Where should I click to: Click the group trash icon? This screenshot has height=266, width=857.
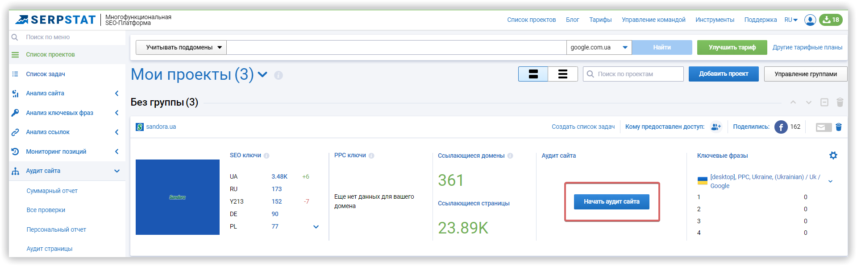coord(840,102)
